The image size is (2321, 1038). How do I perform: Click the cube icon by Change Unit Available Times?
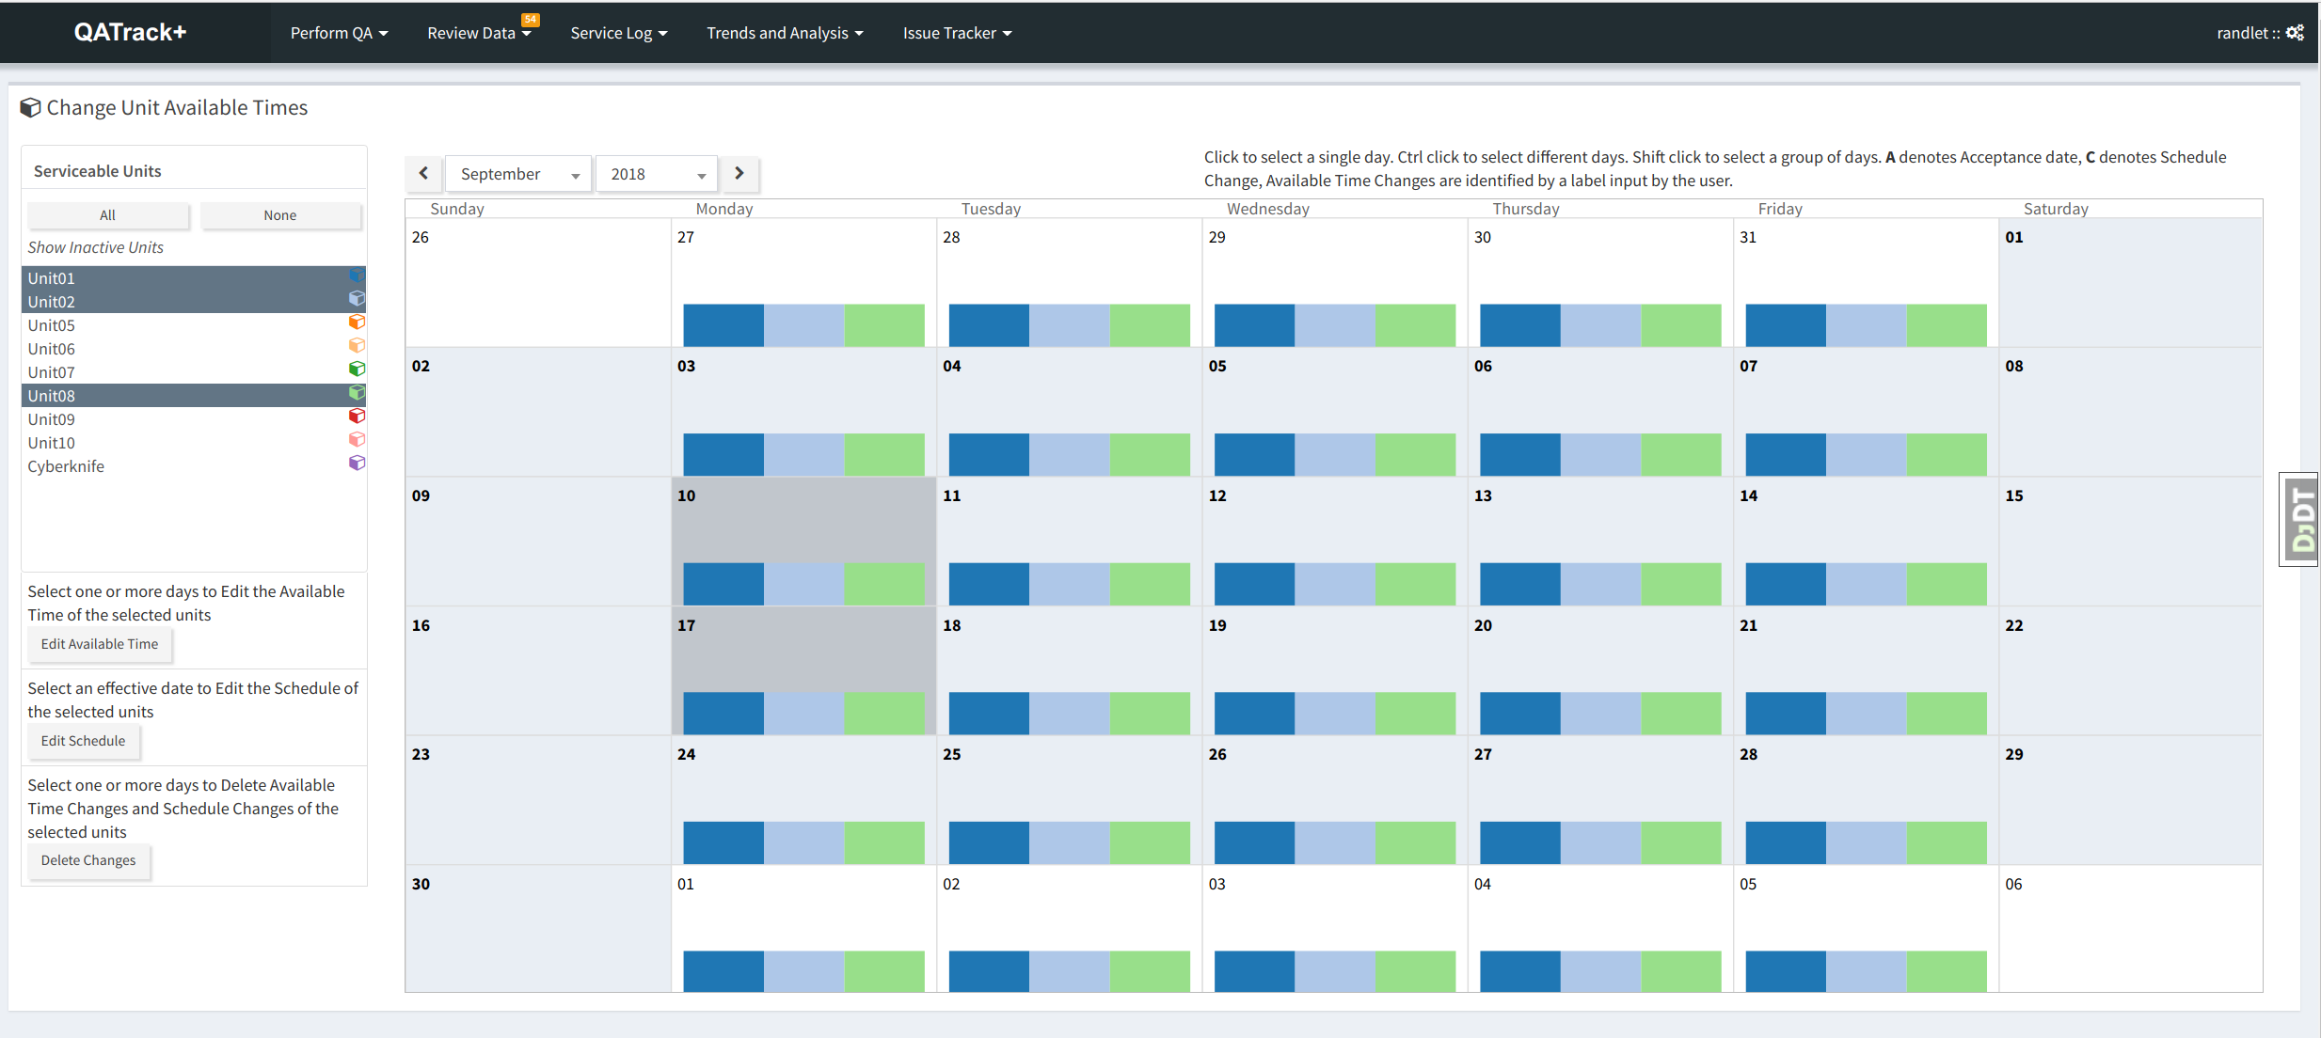(30, 108)
